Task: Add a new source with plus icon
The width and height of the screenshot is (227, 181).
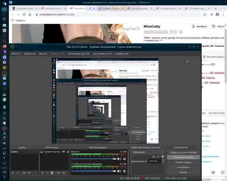Action: [x=42, y=173]
